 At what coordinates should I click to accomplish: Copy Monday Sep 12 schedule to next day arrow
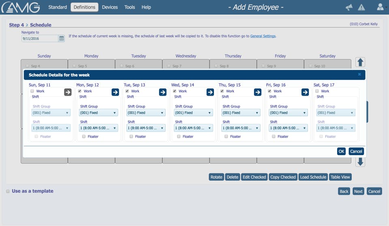point(115,92)
